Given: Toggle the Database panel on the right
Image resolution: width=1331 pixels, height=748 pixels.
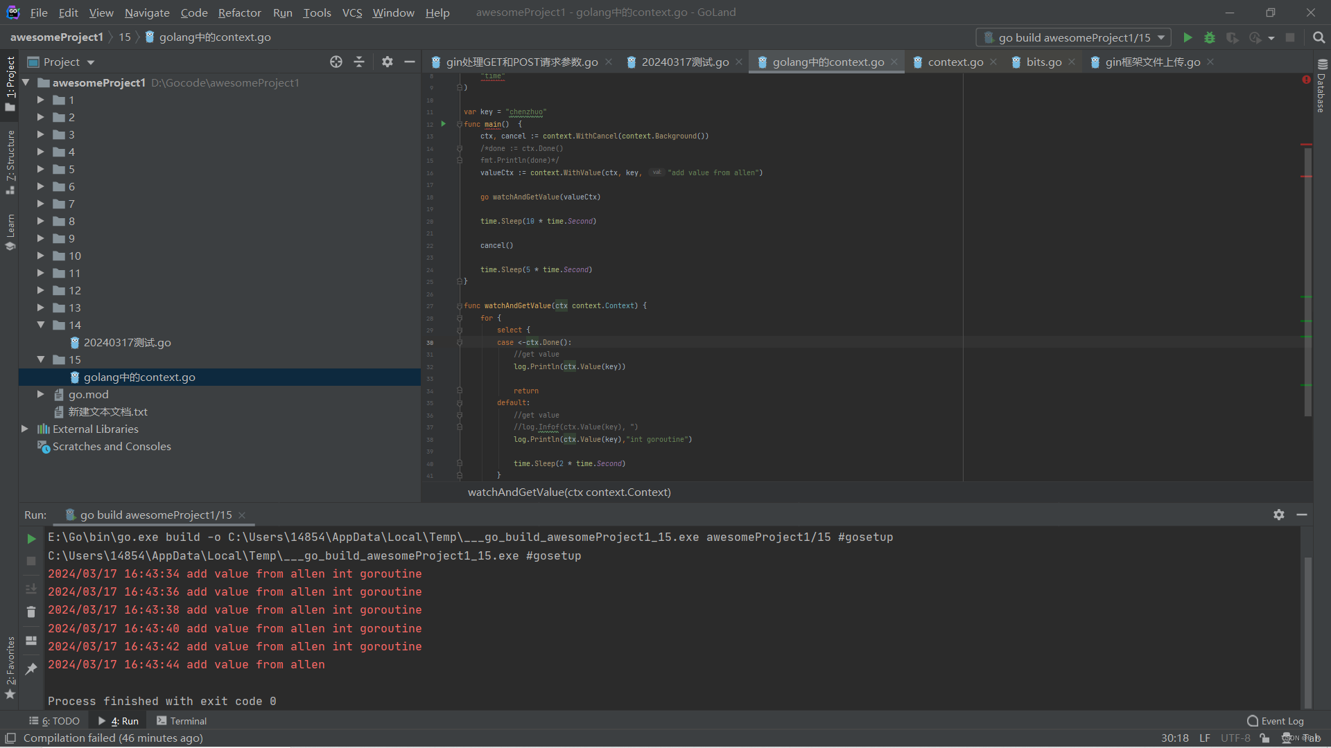Looking at the screenshot, I should (x=1323, y=90).
